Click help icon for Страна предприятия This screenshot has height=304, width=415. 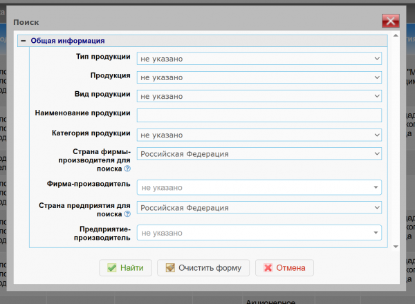127,214
